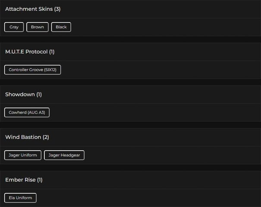
Task: Click blank space beside Jager Headgear tag
Action: coord(173,155)
